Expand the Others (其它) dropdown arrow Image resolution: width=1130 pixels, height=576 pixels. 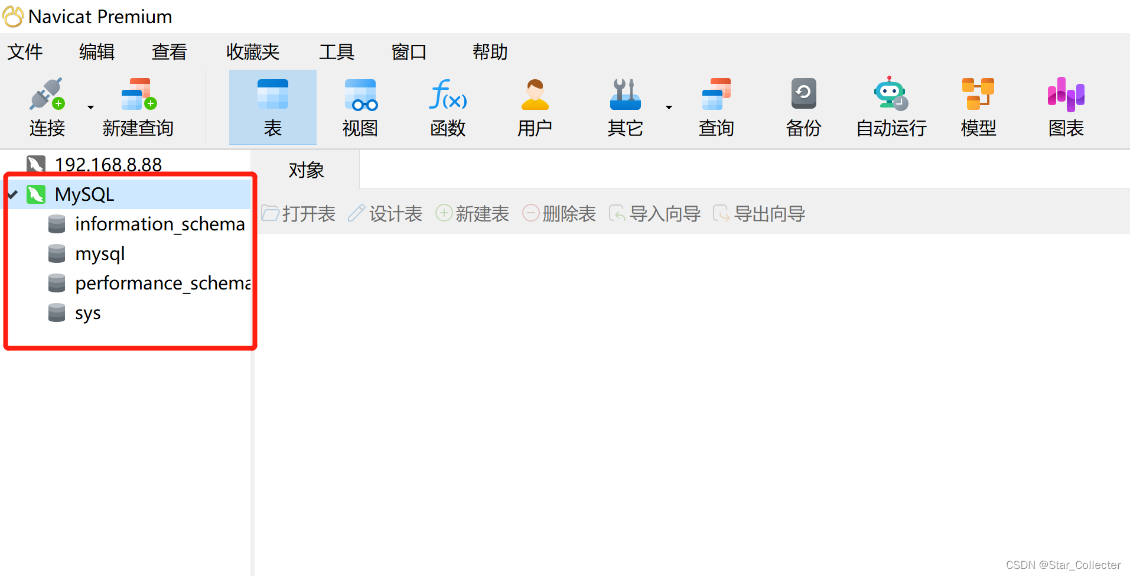[x=669, y=108]
